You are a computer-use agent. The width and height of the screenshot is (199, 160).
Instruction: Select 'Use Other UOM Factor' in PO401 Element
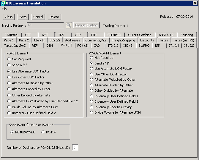pyautogui.click(x=9, y=77)
